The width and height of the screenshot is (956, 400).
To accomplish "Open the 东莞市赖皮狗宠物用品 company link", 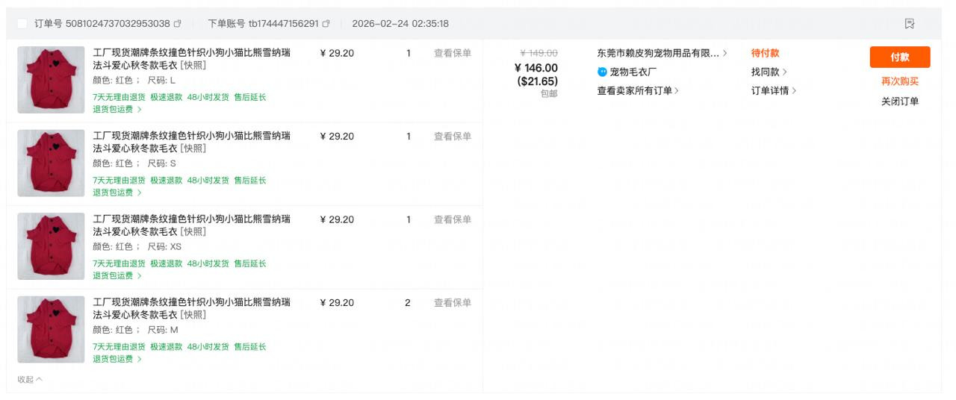I will click(x=661, y=53).
